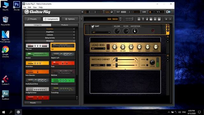Screen dimensions: 204x115
Task: Collapse the Distortion category
Action: 50,41
